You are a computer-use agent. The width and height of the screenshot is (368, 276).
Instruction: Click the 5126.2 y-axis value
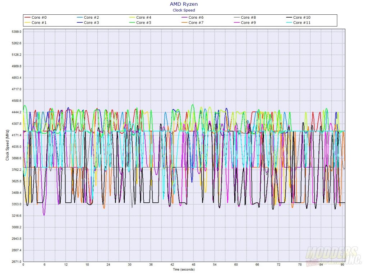(x=17, y=55)
